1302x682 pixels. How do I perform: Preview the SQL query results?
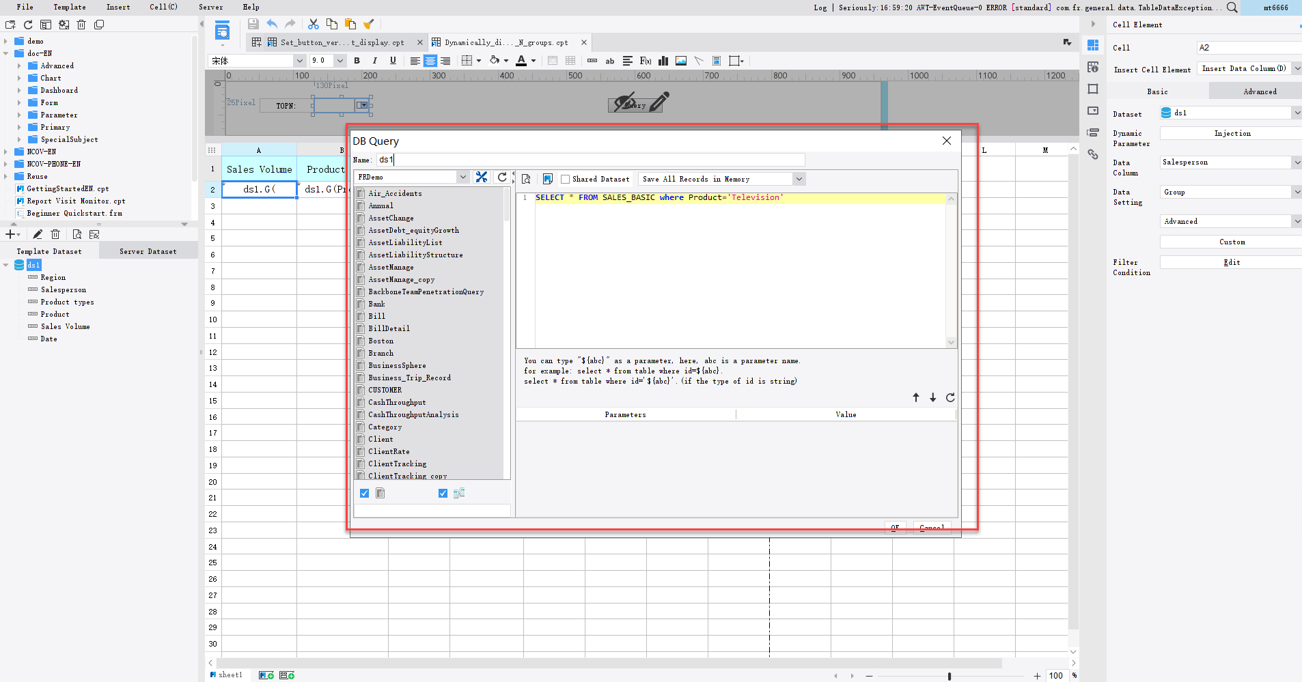(526, 178)
